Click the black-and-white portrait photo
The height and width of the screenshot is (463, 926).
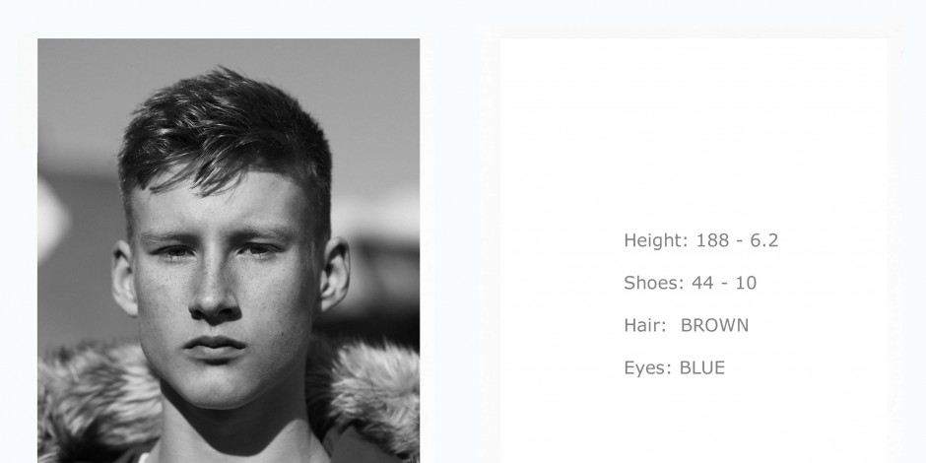(229, 251)
